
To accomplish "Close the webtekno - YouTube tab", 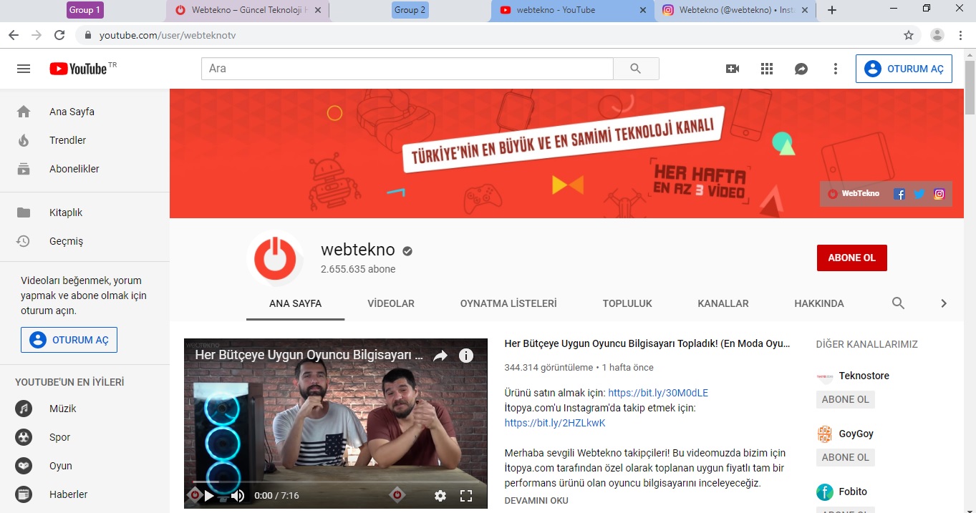I will click(x=642, y=10).
